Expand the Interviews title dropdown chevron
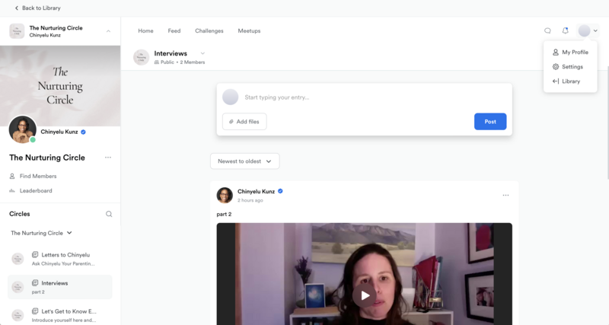 202,53
